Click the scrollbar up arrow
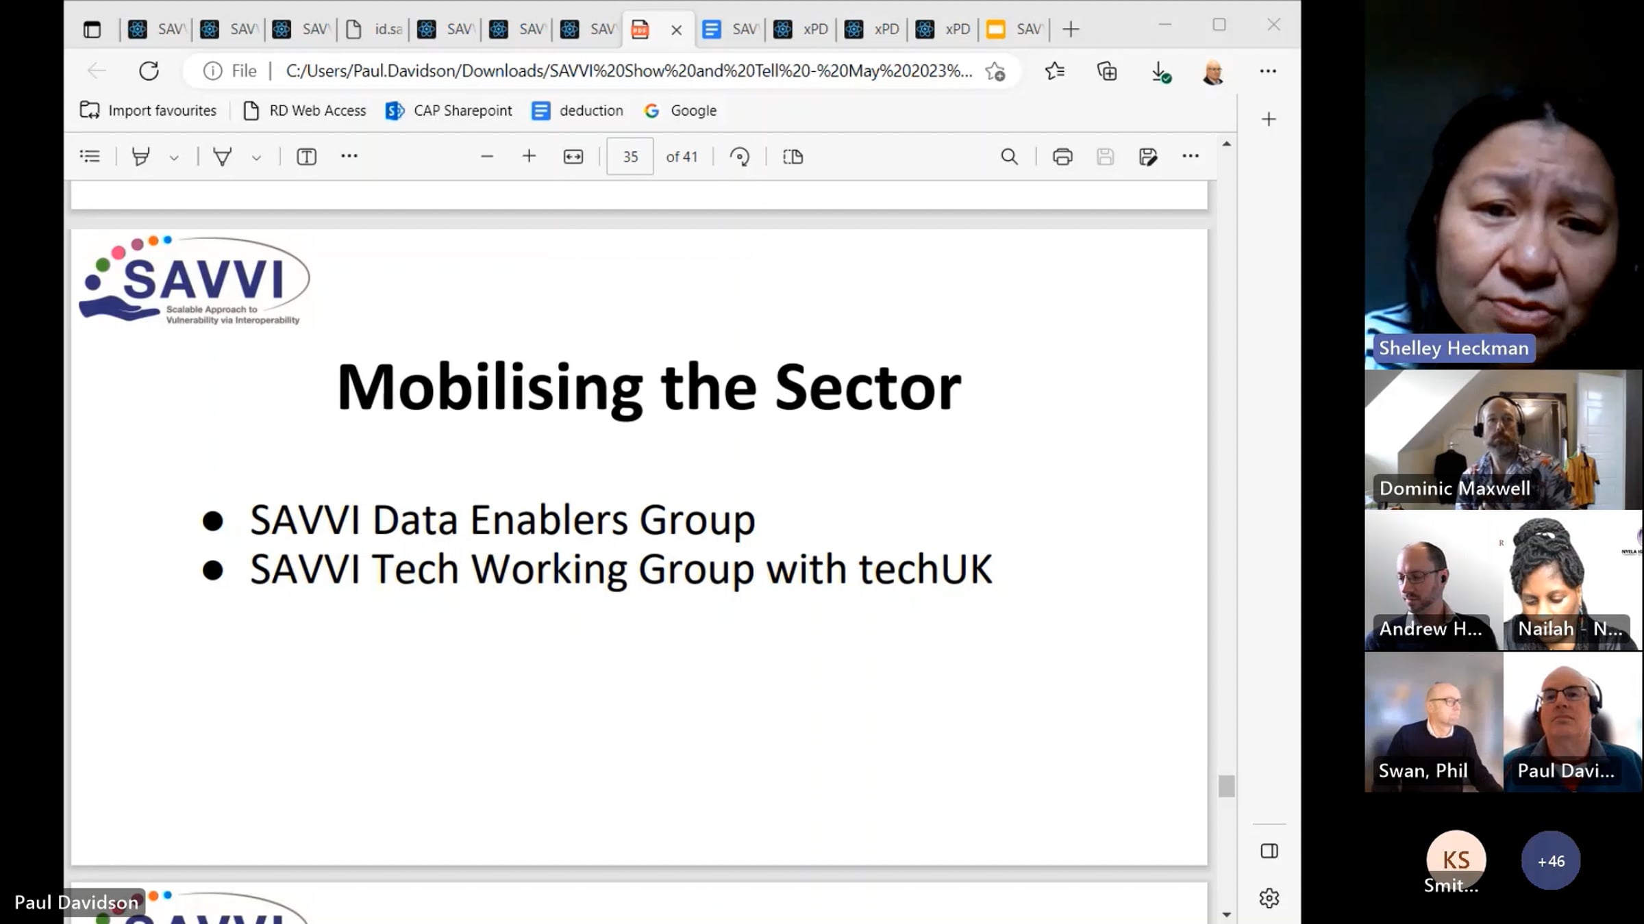 [x=1226, y=144]
